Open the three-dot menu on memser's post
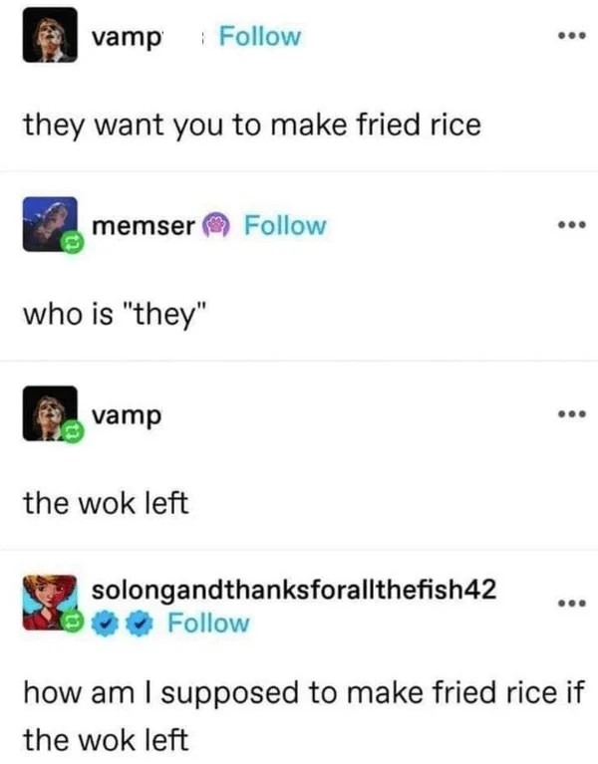Viewport: 598px width, 764px height. pos(572,225)
